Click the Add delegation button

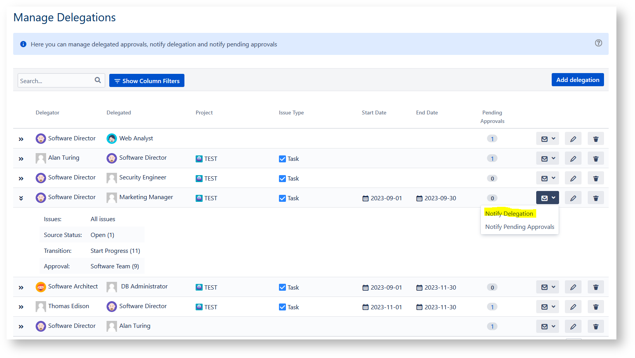pyautogui.click(x=577, y=80)
